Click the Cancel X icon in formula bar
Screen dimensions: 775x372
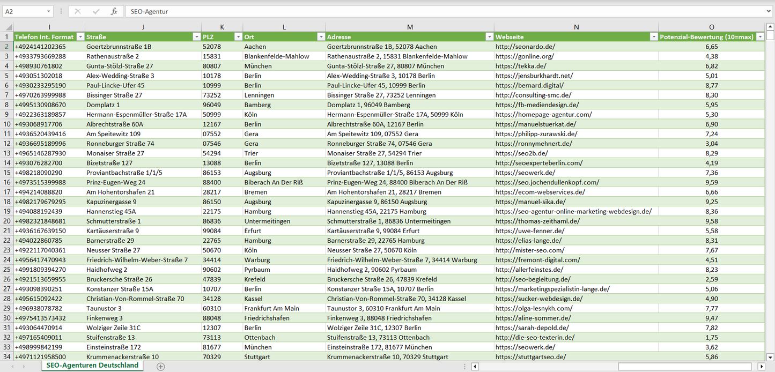pyautogui.click(x=78, y=11)
